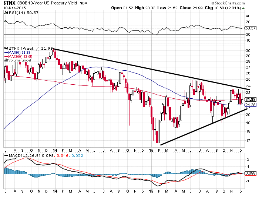Click the Close 21.99 header value
Viewport: 269px width, 197px height.
tap(191, 8)
